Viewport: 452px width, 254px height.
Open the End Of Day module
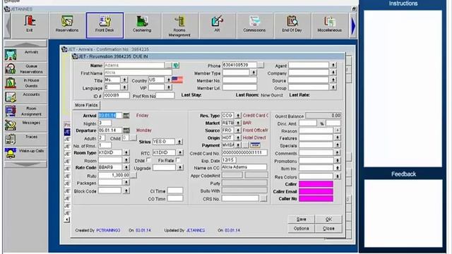coord(292,25)
